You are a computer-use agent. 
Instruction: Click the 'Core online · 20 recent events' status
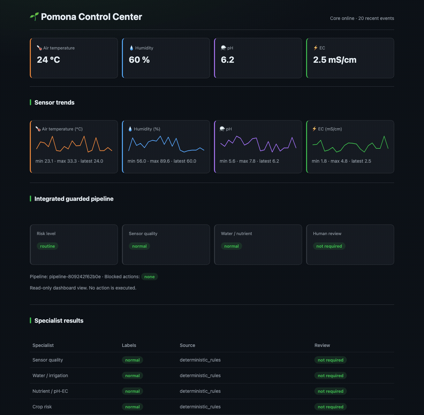362,18
